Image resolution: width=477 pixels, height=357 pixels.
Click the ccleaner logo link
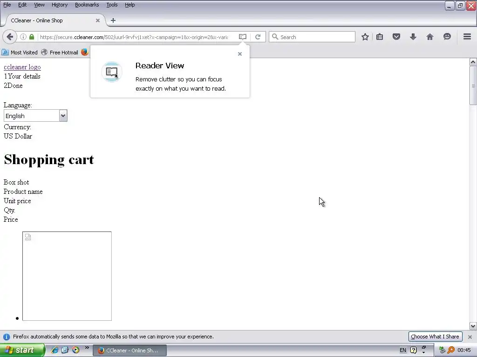coord(22,67)
